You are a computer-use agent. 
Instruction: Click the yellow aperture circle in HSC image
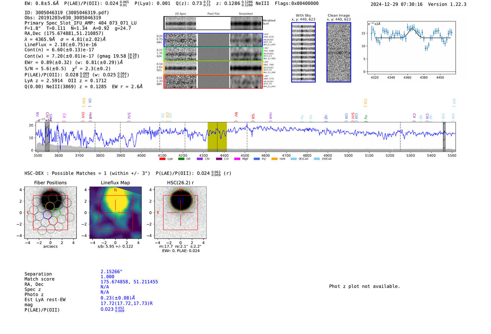tap(181, 200)
